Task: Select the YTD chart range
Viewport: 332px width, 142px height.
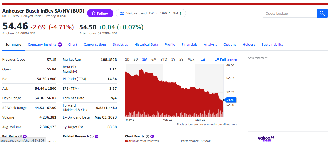Action: 164,60
